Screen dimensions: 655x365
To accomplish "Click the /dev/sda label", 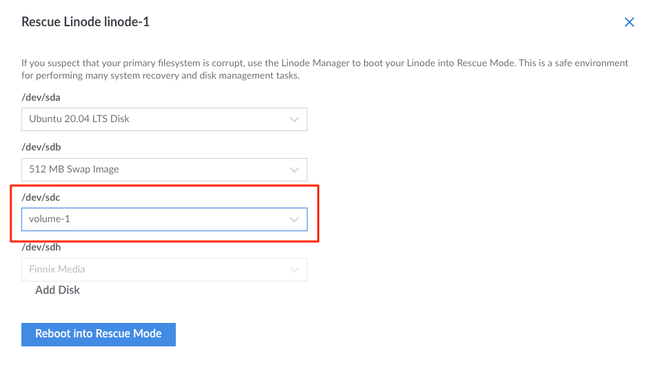I will point(41,97).
